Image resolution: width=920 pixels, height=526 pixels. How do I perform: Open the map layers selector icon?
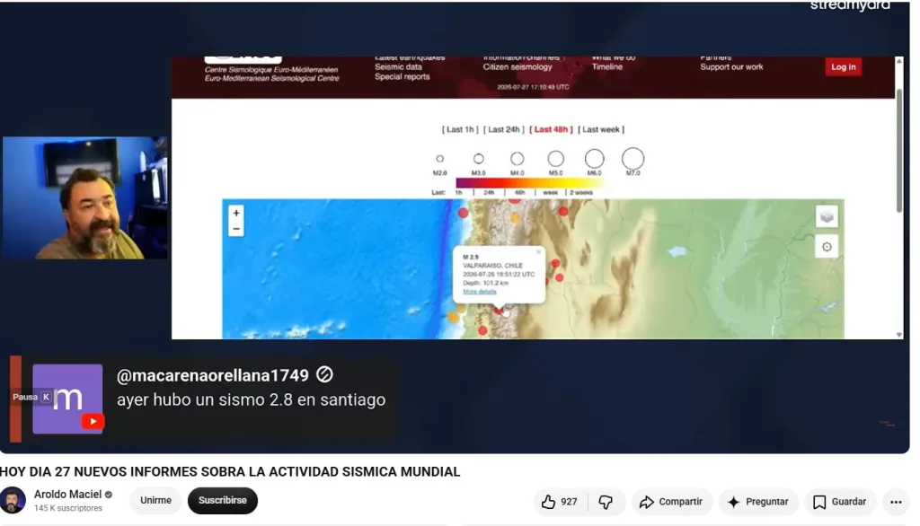coord(827,217)
